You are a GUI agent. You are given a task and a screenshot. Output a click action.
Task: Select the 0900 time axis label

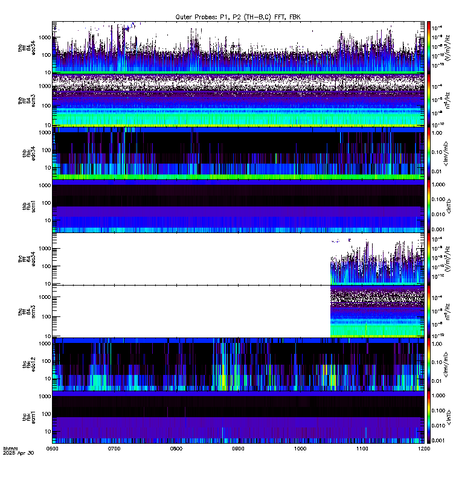tap(238, 449)
